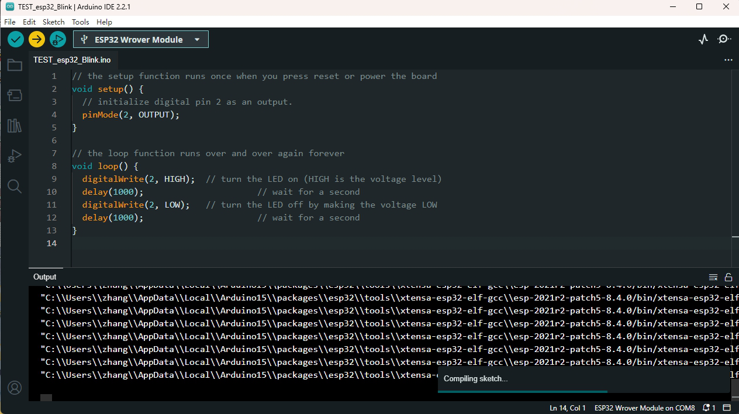This screenshot has height=414, width=739.
Task: Select the Output panel tab
Action: pyautogui.click(x=45, y=277)
